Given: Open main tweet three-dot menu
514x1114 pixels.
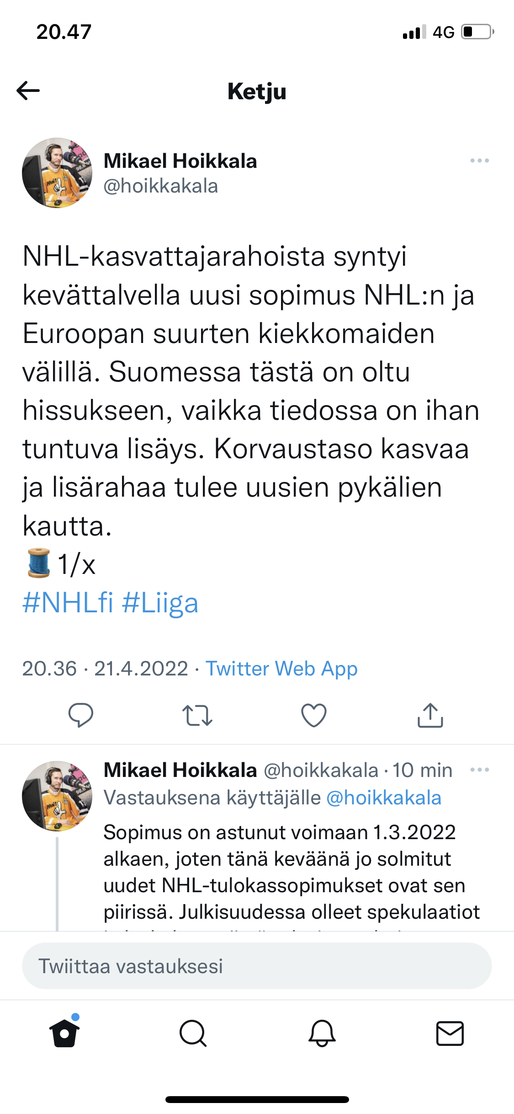Looking at the screenshot, I should 480,161.
